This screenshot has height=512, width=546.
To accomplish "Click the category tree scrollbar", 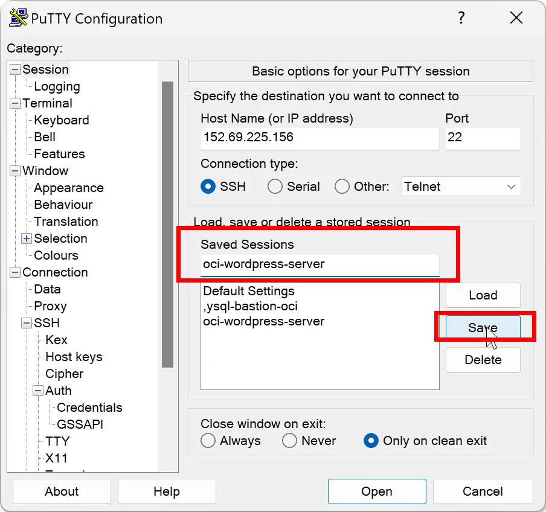I will coord(167,223).
